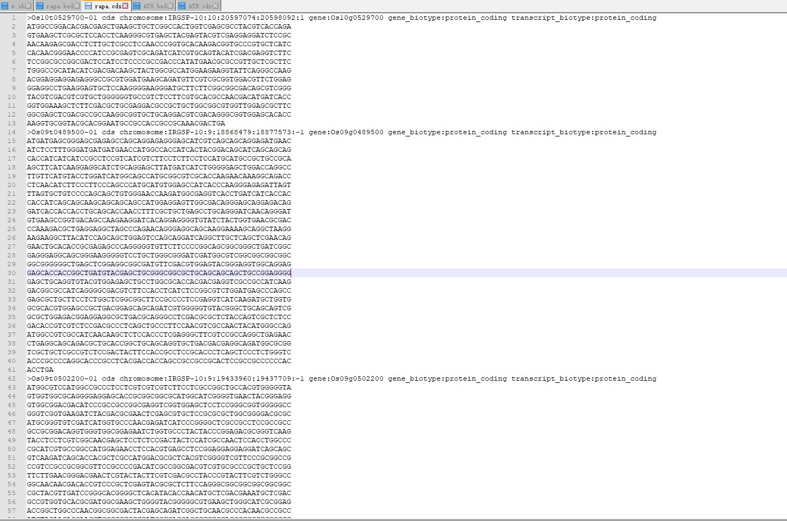Click transcript_biotype:protein_coding on line 1
This screenshot has width=787, height=521.
point(584,18)
